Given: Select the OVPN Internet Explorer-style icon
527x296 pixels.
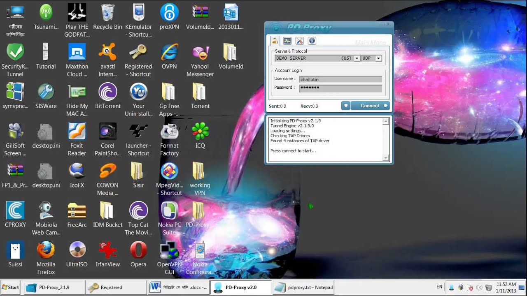Looking at the screenshot, I should tap(169, 56).
